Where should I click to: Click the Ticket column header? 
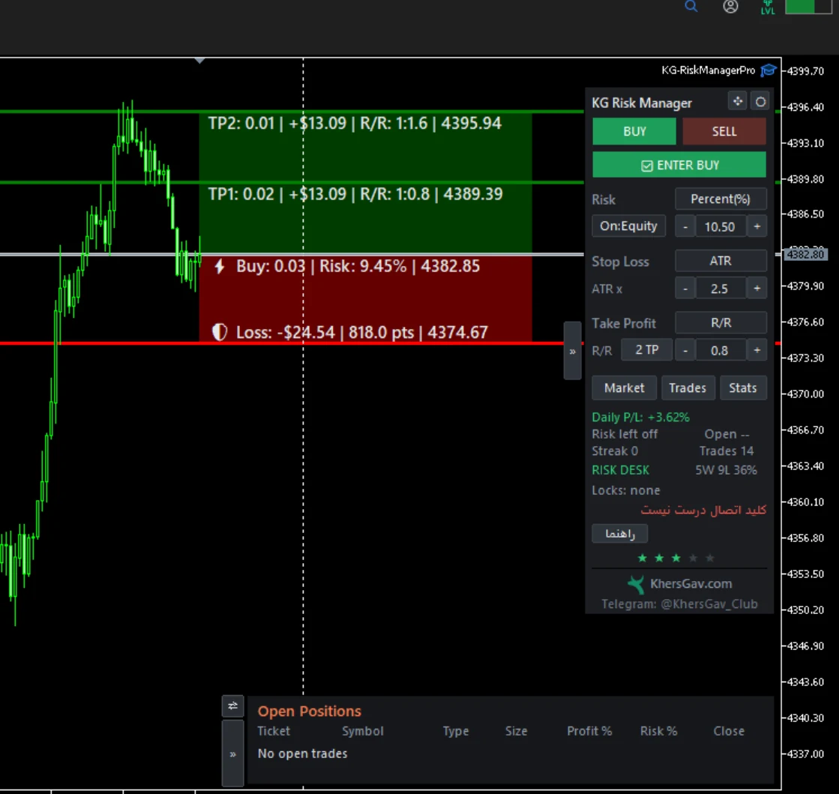click(274, 731)
